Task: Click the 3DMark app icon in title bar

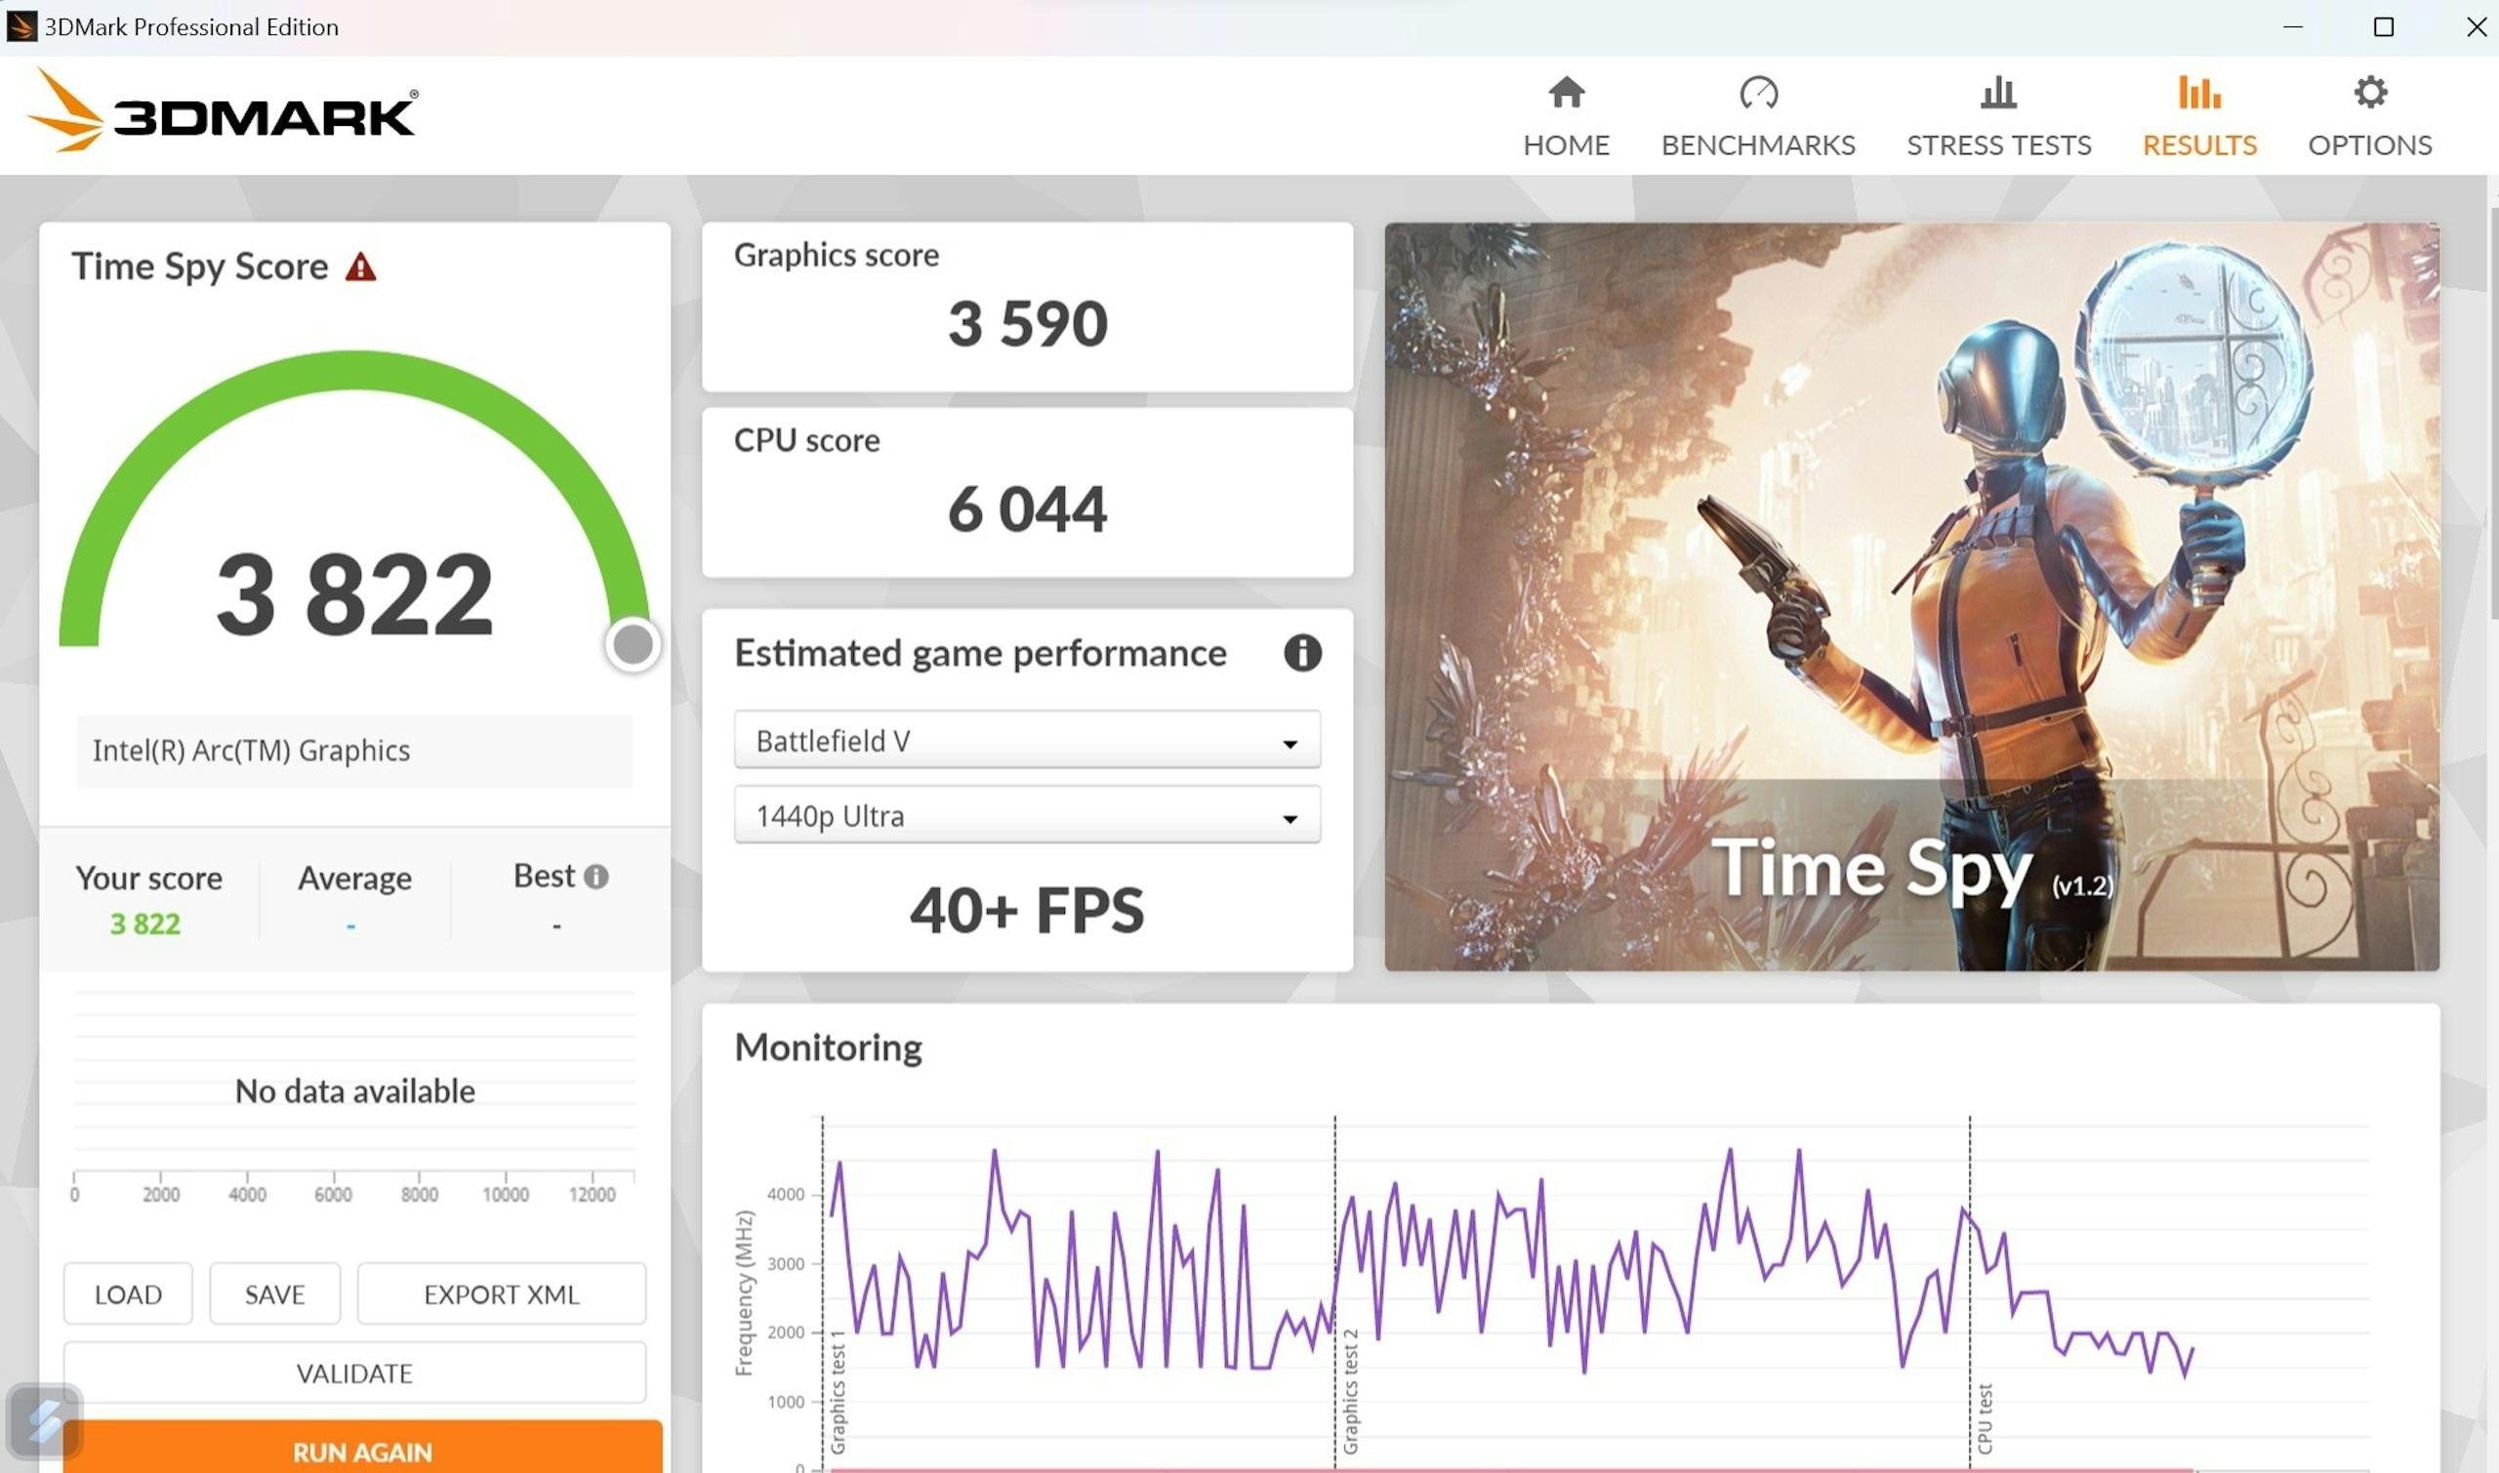Action: [x=20, y=25]
